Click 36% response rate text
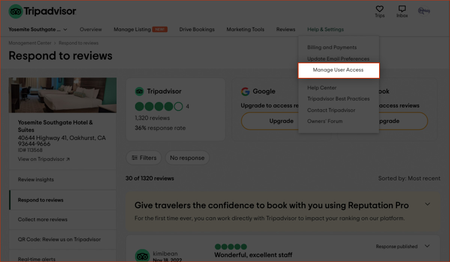The height and width of the screenshot is (262, 450). pyautogui.click(x=160, y=128)
